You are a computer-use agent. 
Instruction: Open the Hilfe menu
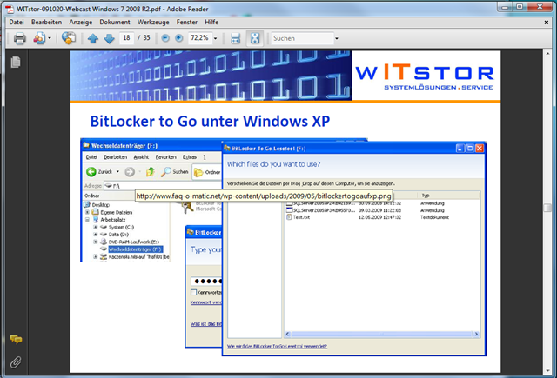pyautogui.click(x=211, y=22)
